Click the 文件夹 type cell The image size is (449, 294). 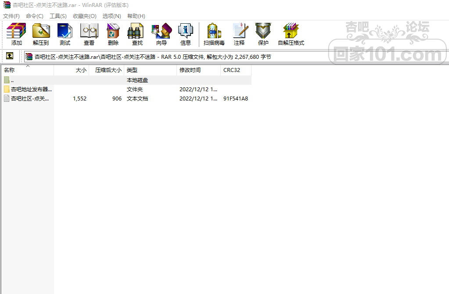coord(135,90)
